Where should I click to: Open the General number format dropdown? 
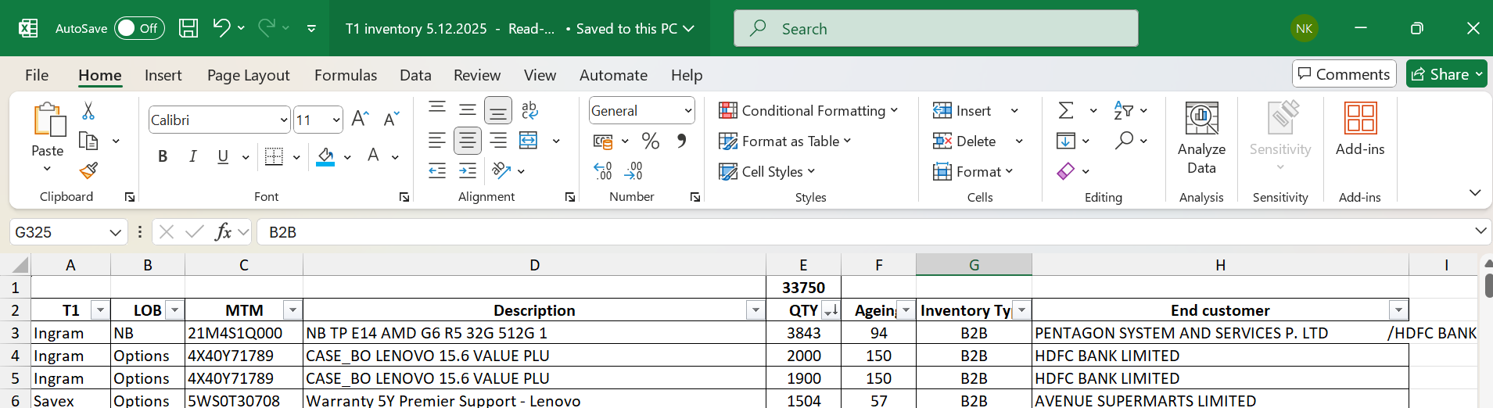(688, 110)
